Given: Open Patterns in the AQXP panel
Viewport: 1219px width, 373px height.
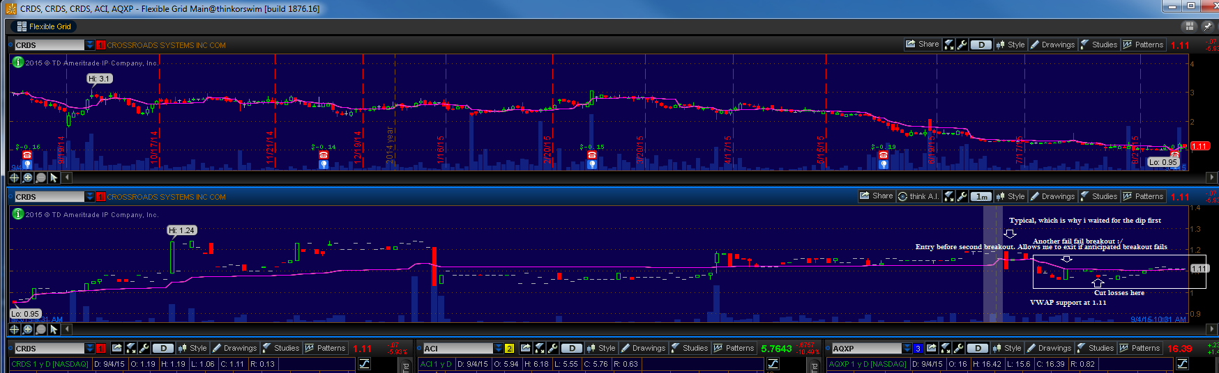Looking at the screenshot, I should coord(1139,348).
